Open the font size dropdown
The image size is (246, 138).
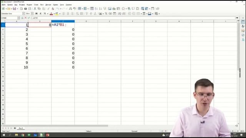tap(32, 14)
